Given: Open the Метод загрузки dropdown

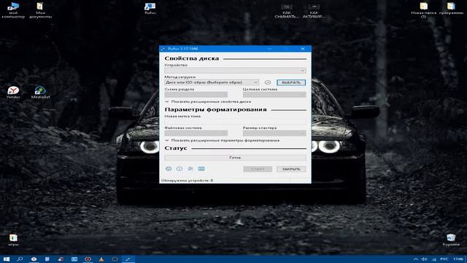Looking at the screenshot, I should [x=212, y=83].
